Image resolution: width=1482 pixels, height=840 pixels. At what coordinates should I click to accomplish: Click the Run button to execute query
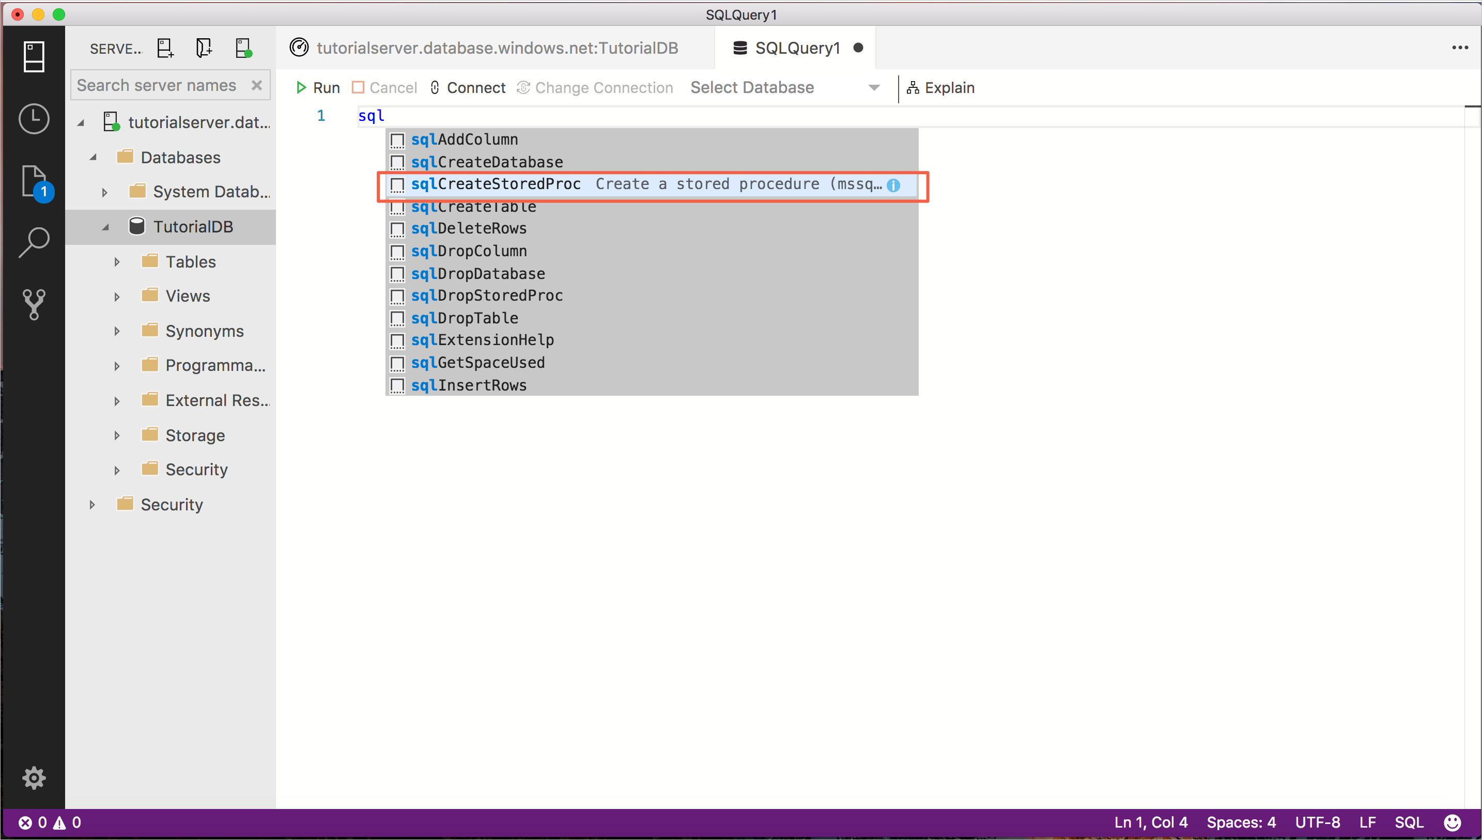[319, 87]
